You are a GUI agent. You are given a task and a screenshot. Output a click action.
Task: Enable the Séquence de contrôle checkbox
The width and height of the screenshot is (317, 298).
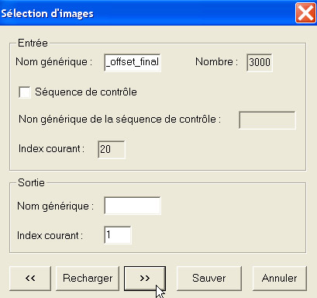[x=25, y=92]
